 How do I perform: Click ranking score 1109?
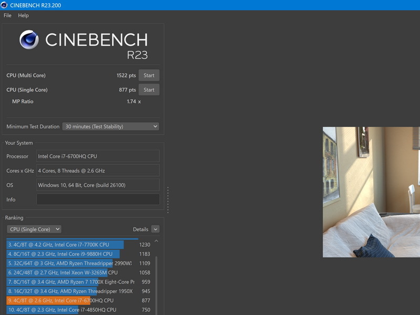[x=145, y=264]
